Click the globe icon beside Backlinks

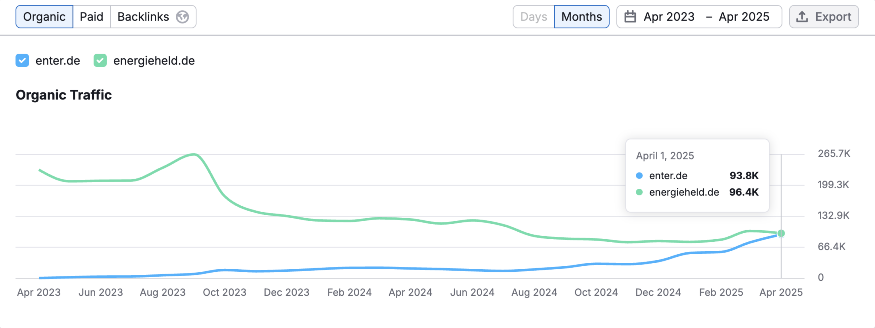click(183, 17)
